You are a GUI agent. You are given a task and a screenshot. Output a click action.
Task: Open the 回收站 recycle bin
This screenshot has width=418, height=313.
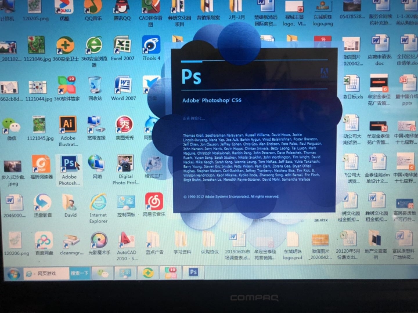click(95, 89)
